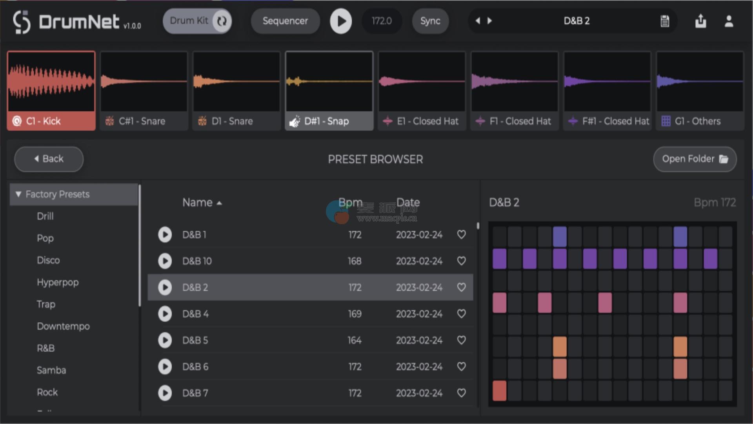Viewport: 753px width, 424px height.
Task: Click the export share icon
Action: pos(700,21)
